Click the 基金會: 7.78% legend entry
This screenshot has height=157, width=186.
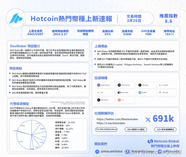pyautogui.click(x=62, y=132)
